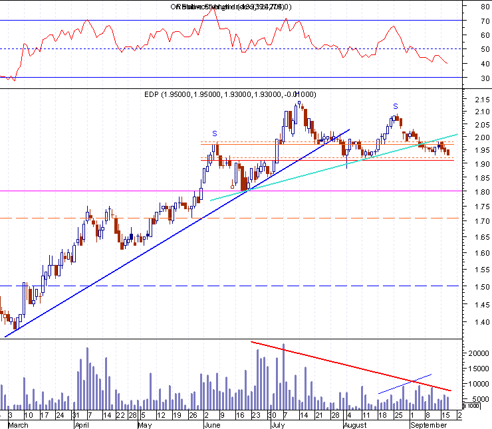
Task: Select the 25 date label in August
Action: point(398,415)
